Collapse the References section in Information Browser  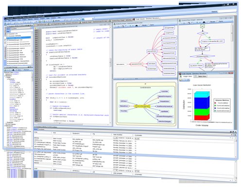5,126
